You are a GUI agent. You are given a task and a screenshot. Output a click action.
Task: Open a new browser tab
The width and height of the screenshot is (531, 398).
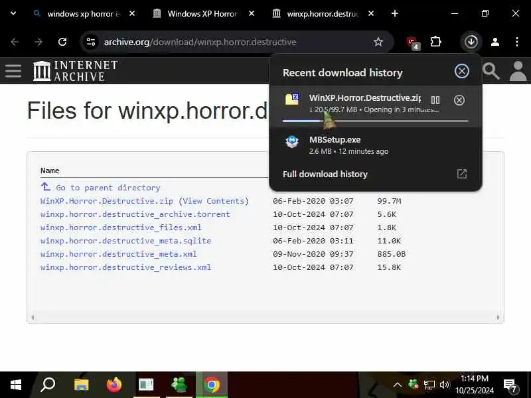point(395,13)
